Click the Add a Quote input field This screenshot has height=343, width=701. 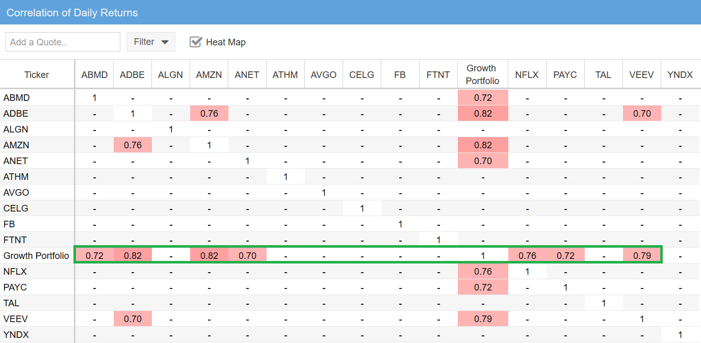[63, 42]
